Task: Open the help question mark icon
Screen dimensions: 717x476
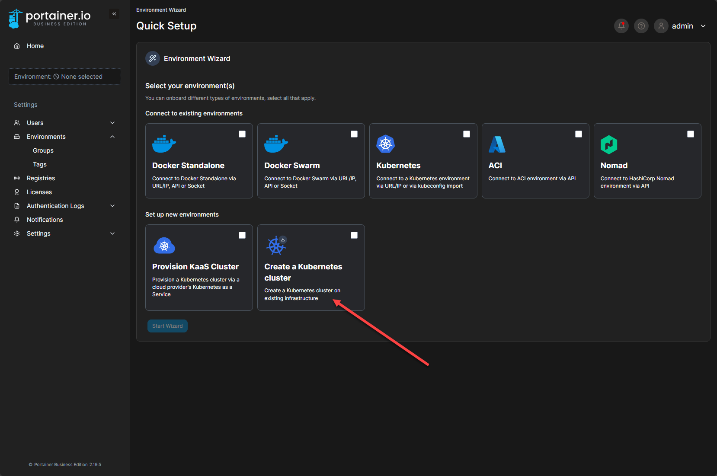Action: (641, 26)
